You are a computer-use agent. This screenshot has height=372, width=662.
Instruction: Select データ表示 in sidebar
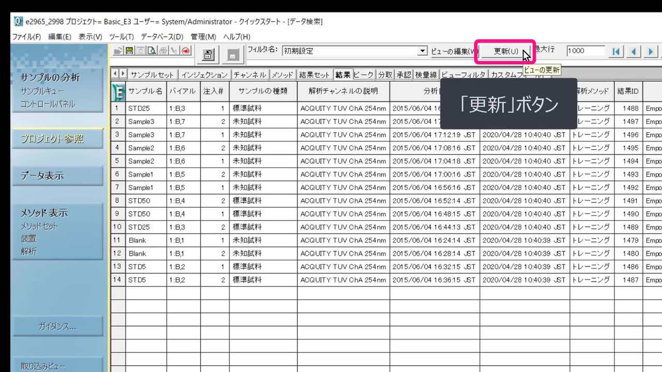pos(57,176)
